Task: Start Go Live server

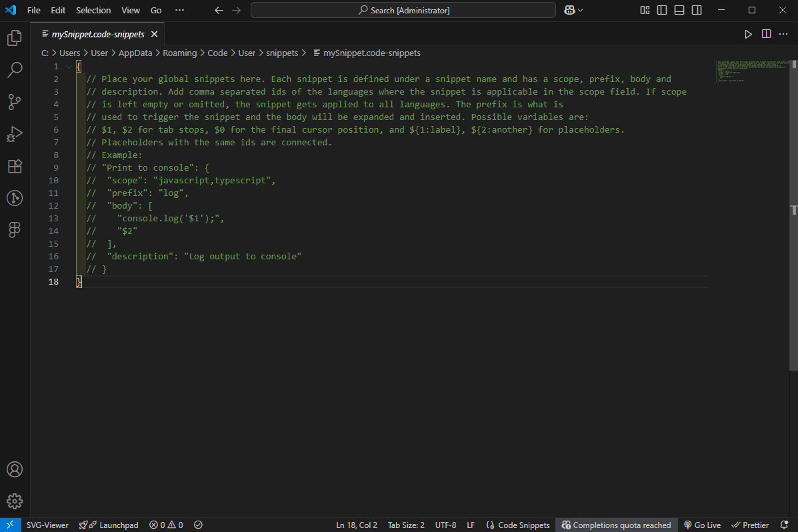Action: (x=702, y=525)
